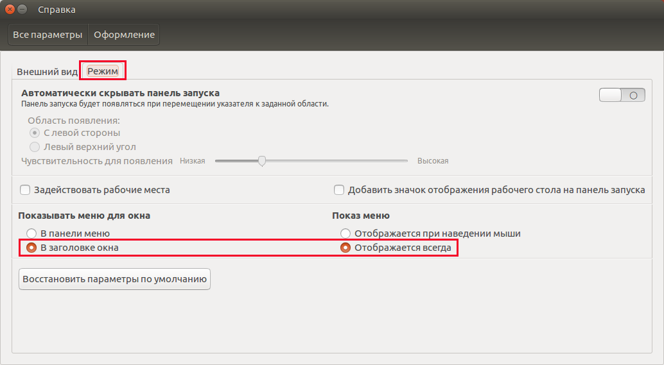Choose Левый верхний угол radio option
Viewport: 664px width, 365px height.
click(83, 147)
